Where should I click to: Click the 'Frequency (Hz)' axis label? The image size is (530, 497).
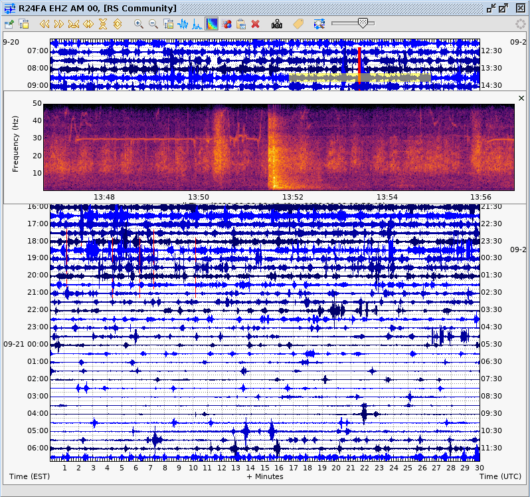[15, 144]
